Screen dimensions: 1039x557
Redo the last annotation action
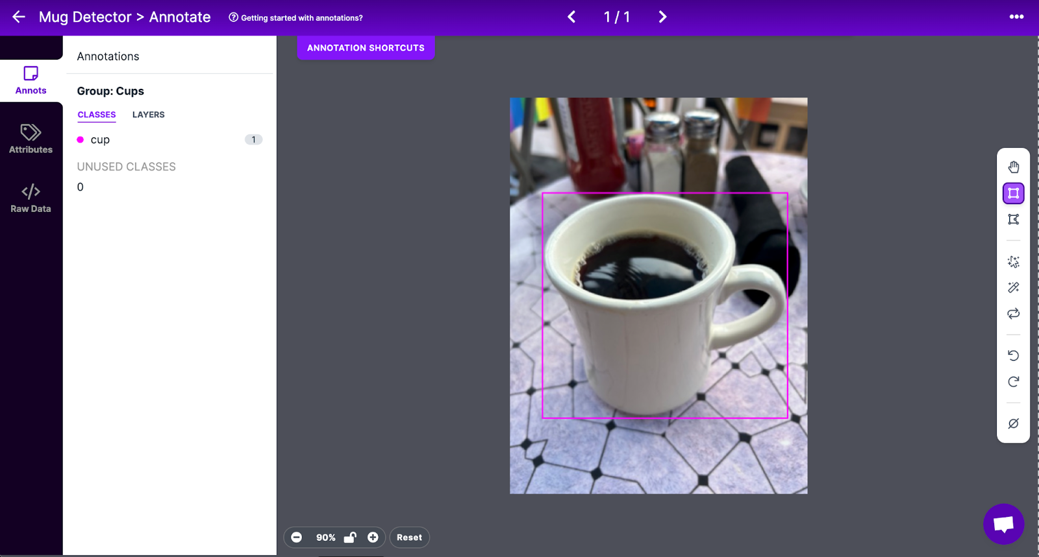[1013, 381]
